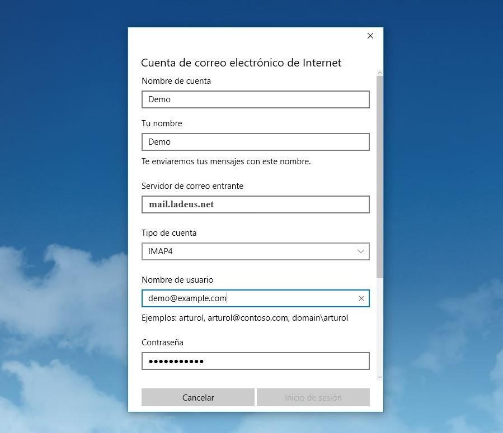Screen dimensions: 503x433
Task: Click the vertical scrollbar thumb
Action: click(380, 176)
